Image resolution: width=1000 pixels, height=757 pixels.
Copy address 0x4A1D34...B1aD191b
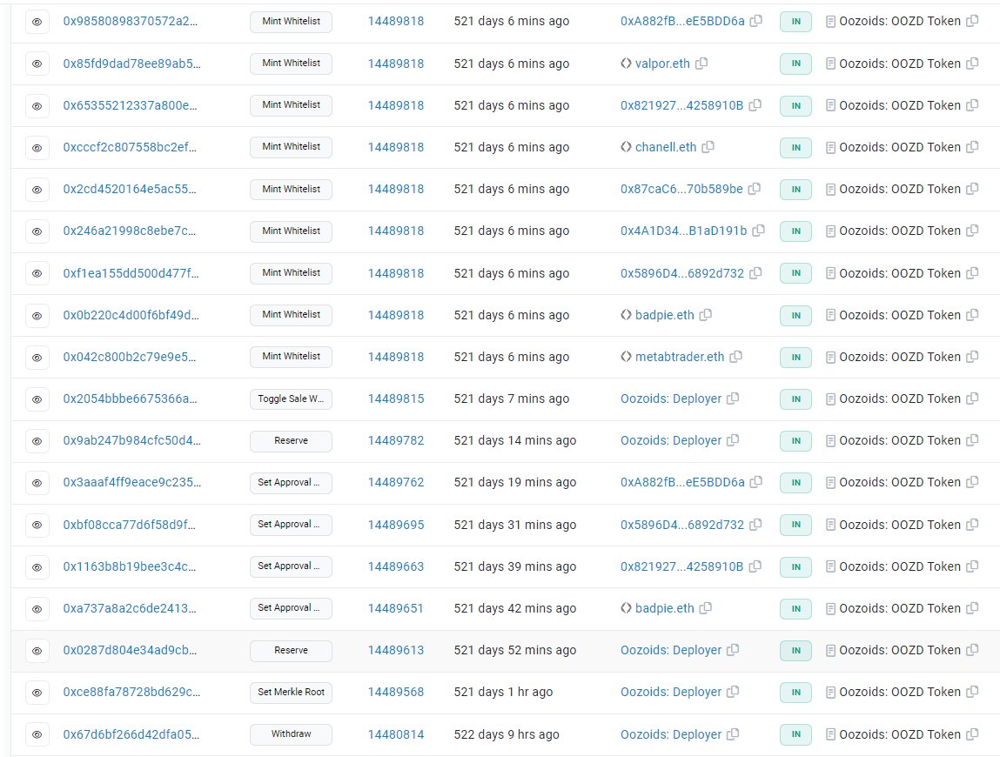tap(758, 231)
